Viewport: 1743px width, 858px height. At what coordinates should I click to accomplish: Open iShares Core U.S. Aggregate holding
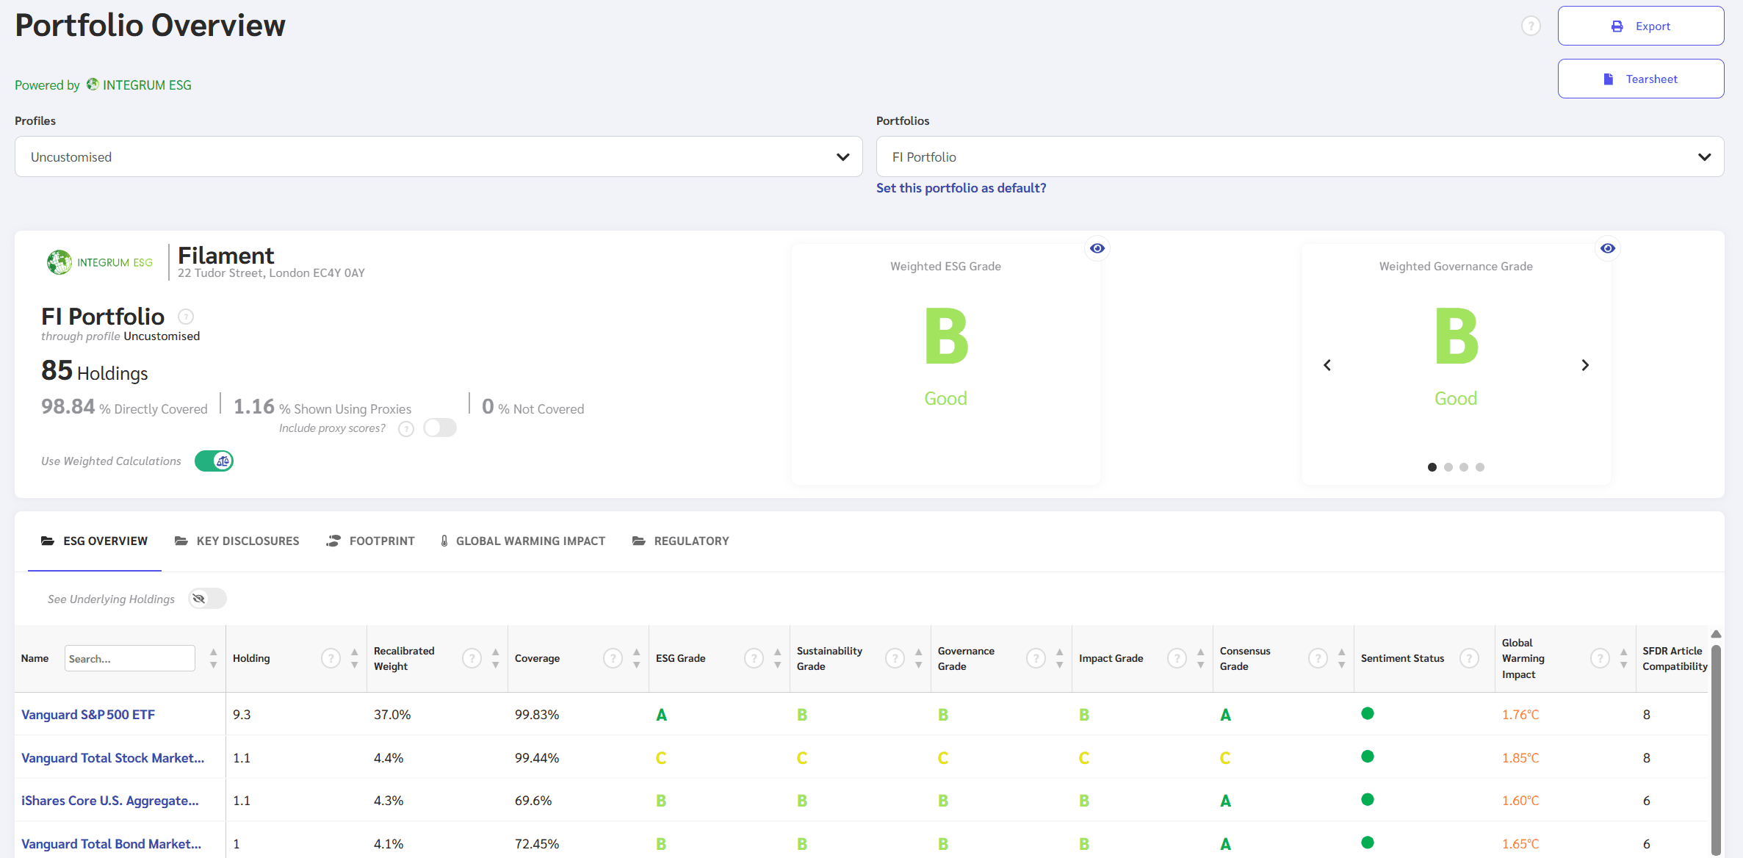[110, 801]
